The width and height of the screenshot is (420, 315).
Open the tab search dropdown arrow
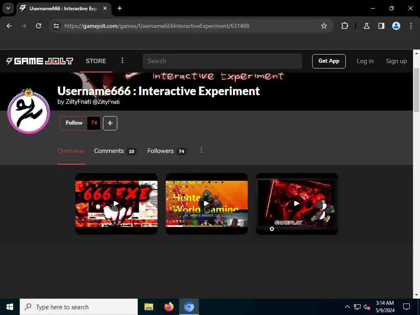click(x=8, y=8)
